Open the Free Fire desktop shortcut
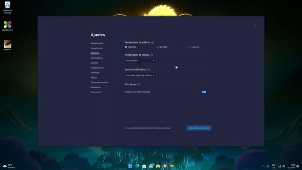 coord(8,45)
